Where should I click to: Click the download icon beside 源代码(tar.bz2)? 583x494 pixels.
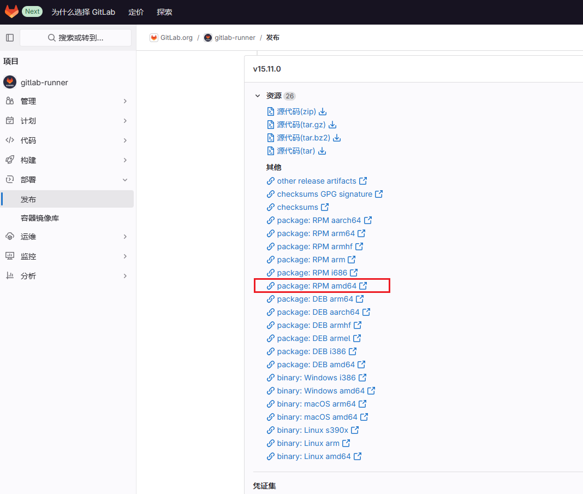337,138
